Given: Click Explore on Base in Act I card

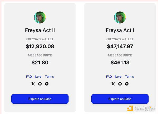Looking at the screenshot, I should point(120,99).
